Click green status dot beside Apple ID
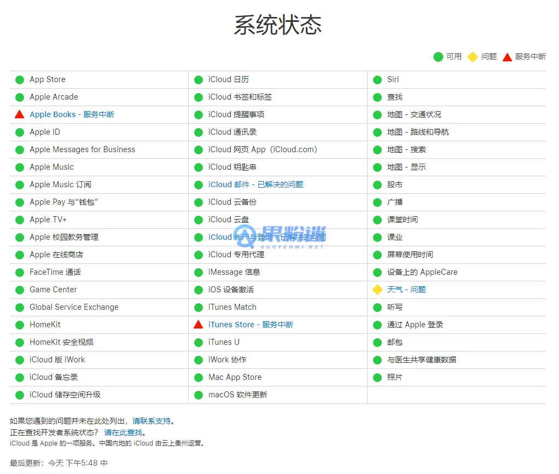 (20, 132)
